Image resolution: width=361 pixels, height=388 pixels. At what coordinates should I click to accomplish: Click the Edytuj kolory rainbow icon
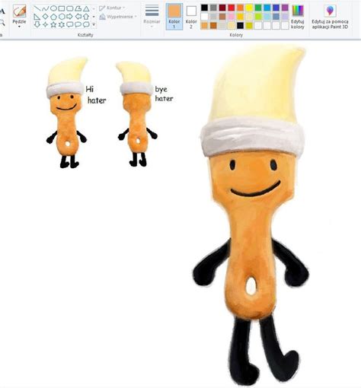point(298,11)
